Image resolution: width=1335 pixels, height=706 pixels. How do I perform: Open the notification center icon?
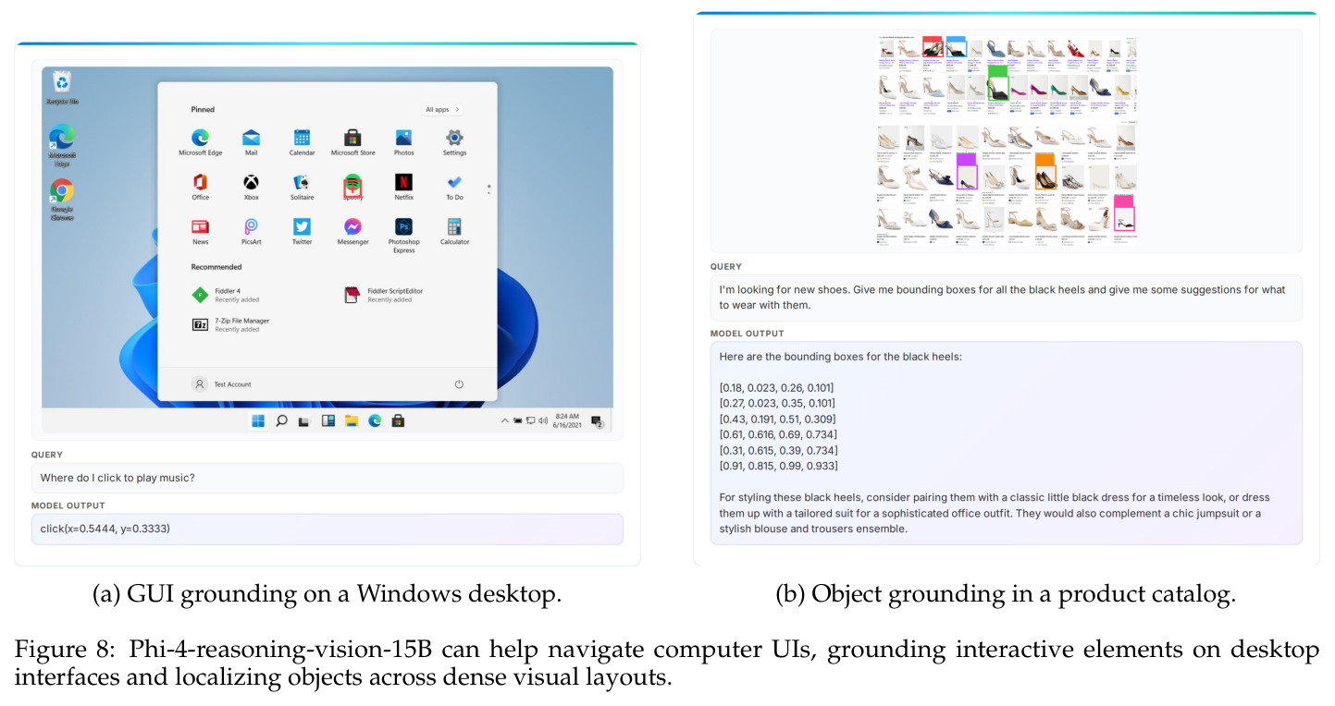(x=597, y=421)
